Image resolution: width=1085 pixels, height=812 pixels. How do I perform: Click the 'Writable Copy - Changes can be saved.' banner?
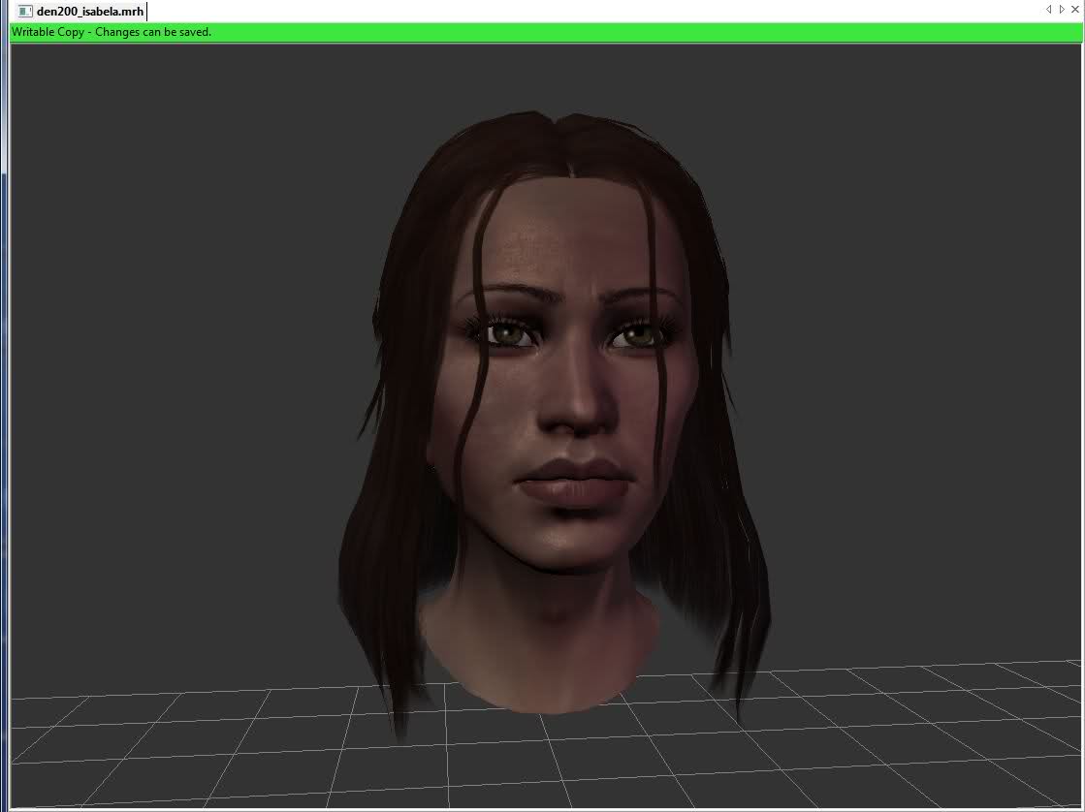545,32
